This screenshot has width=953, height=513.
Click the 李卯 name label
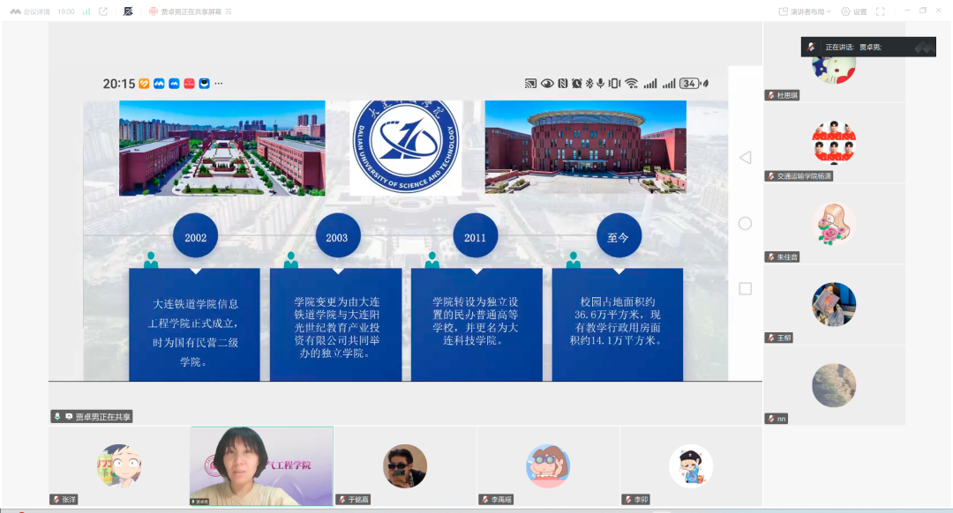pos(636,500)
